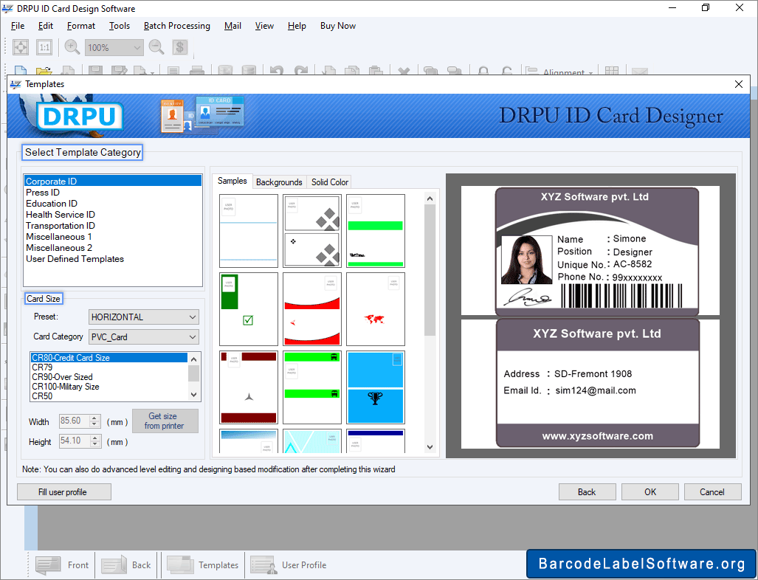
Task: Click the Width value field 85.60
Action: point(75,421)
